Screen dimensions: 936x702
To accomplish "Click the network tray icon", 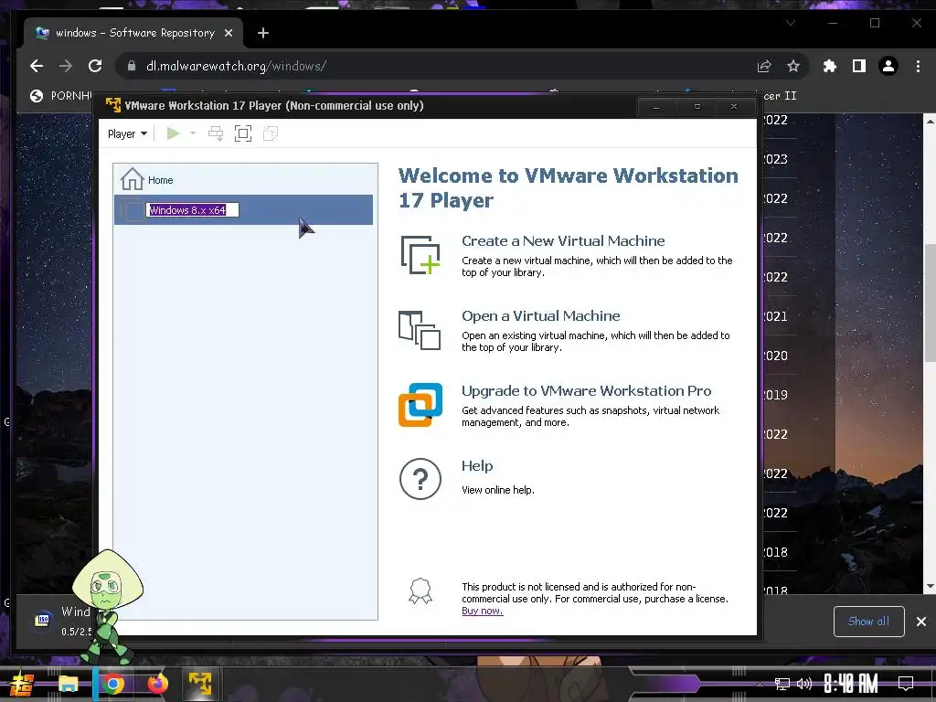I will pyautogui.click(x=782, y=684).
